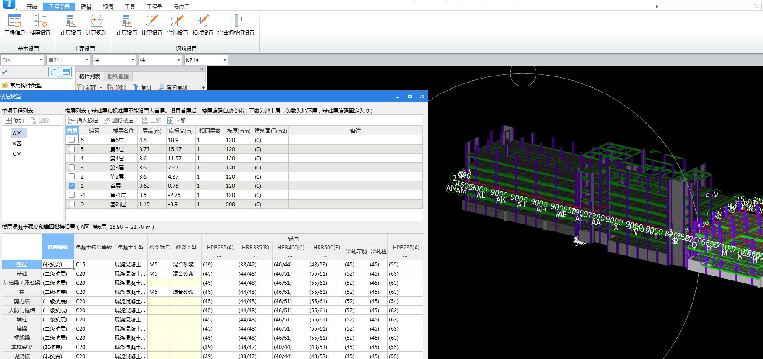Click 复制 copy component
This screenshot has height=359, width=763.
pos(142,87)
